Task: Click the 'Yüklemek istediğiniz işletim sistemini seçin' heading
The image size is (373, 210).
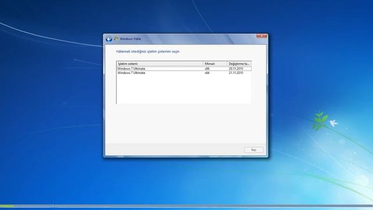Action: click(x=147, y=51)
